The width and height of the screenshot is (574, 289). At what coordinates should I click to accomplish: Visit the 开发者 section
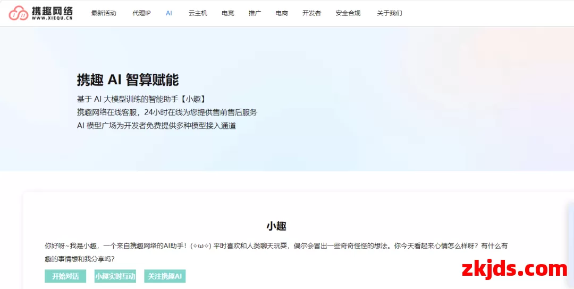pyautogui.click(x=311, y=13)
